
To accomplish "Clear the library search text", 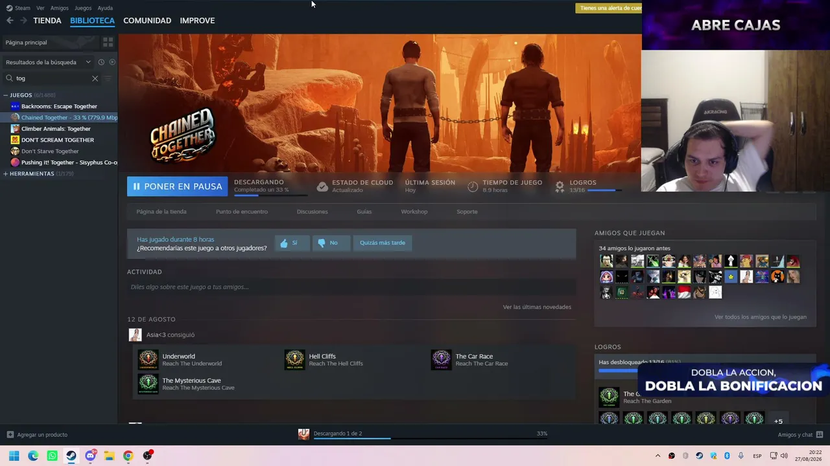I will coord(95,78).
